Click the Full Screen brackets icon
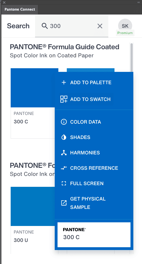Image resolution: width=142 pixels, height=264 pixels. tap(64, 183)
